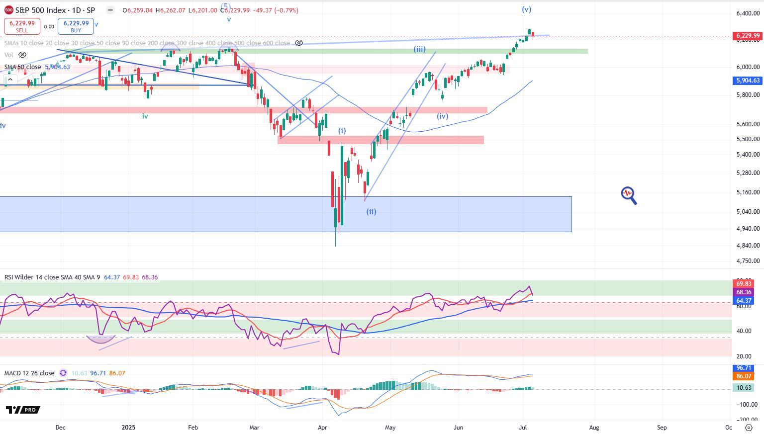Click the 2025 label on time axis
The height and width of the screenshot is (434, 764).
(129, 428)
